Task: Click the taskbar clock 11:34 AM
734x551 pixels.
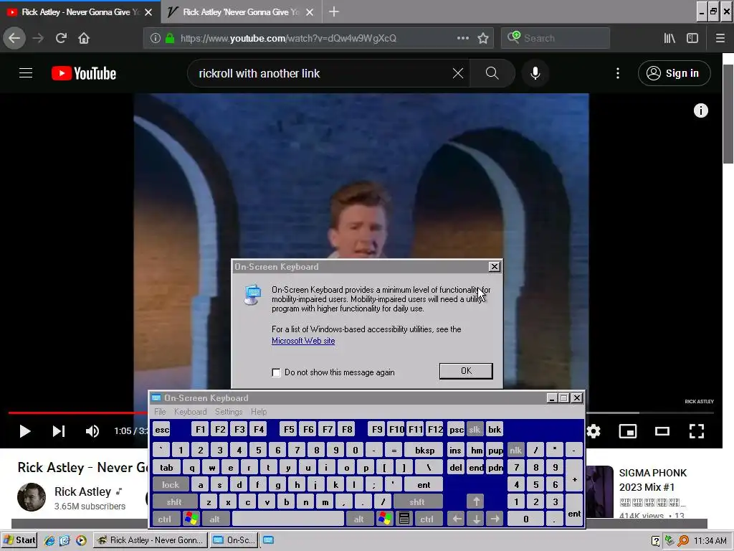Action: point(710,541)
